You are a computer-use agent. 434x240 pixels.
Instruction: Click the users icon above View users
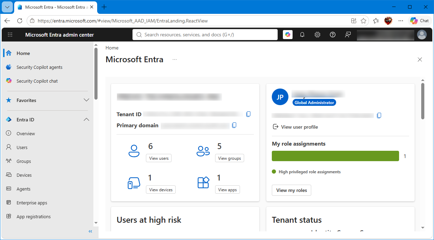coord(134,151)
